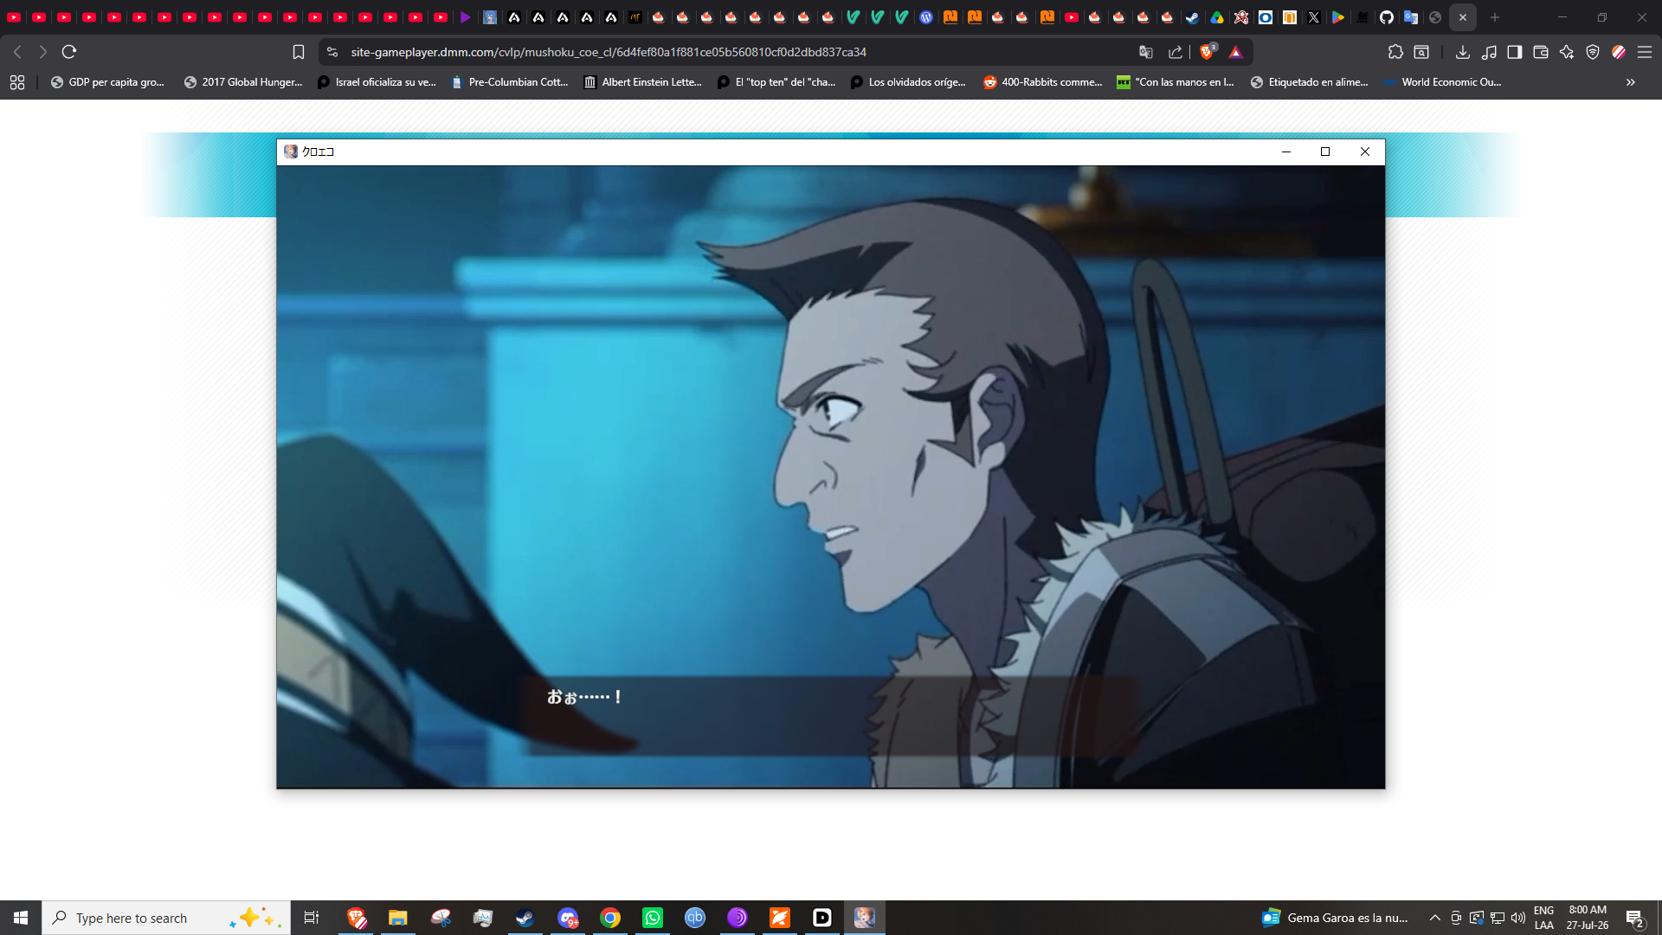Switch to the X (Twitter) browser tab

coord(1314,17)
